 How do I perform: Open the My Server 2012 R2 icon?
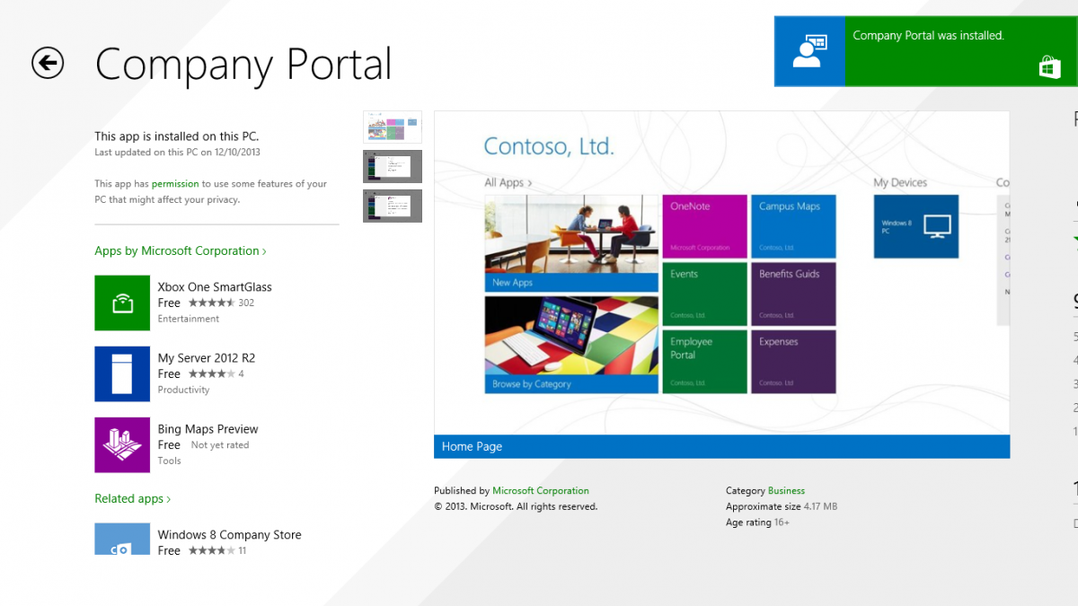(122, 373)
